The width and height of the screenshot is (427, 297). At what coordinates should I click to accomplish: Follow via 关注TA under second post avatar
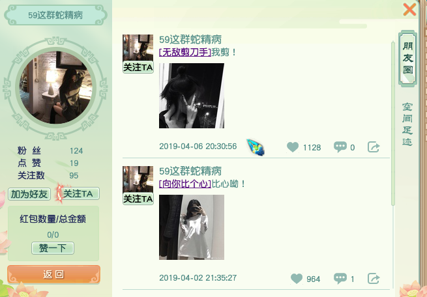point(138,199)
